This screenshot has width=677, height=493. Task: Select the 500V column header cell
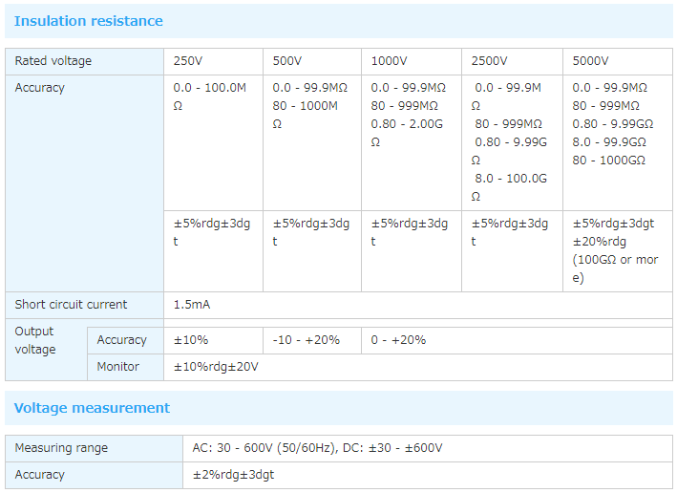[x=287, y=61]
